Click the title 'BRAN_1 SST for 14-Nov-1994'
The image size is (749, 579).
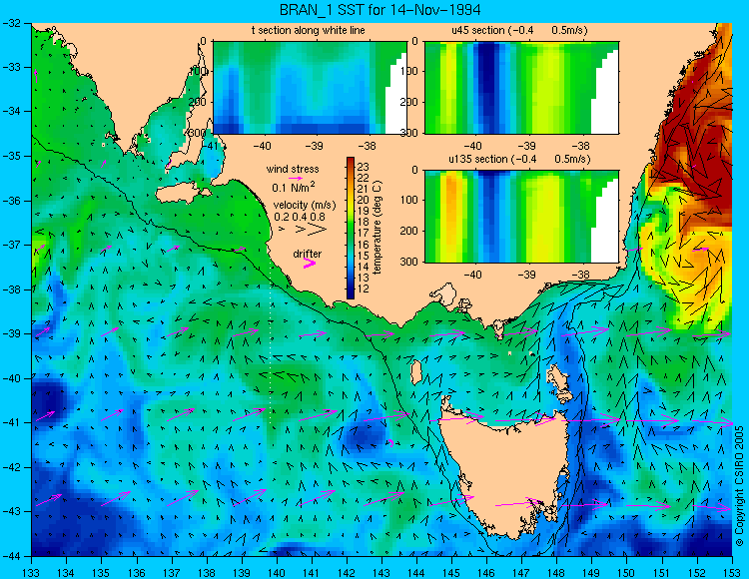379,10
